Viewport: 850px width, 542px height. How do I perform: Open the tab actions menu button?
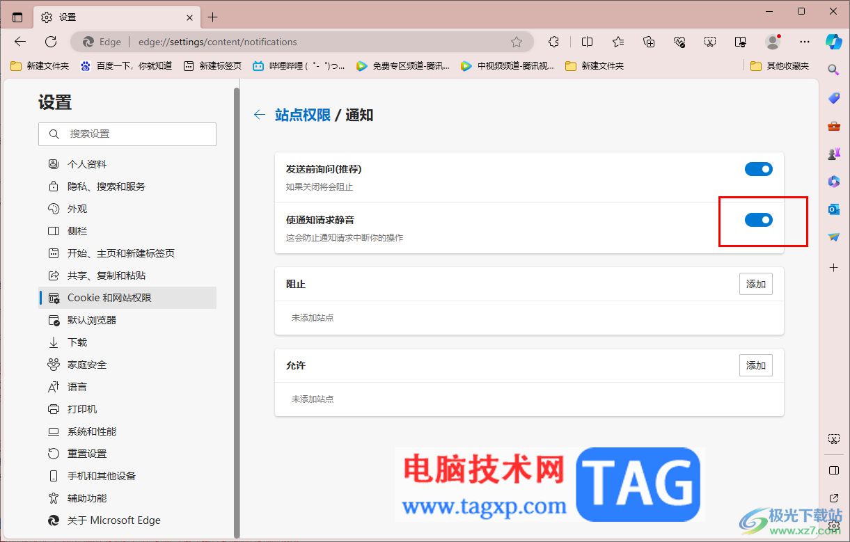point(17,17)
